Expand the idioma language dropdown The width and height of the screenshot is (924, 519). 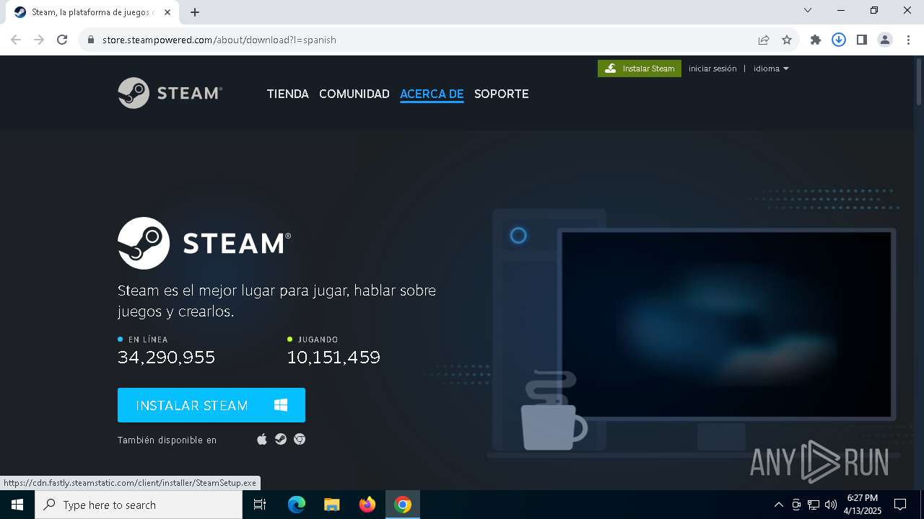pyautogui.click(x=771, y=68)
